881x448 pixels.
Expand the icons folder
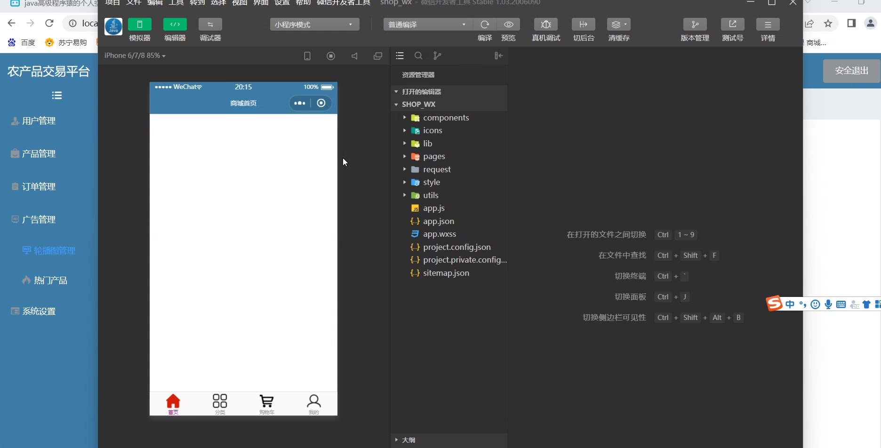pos(449,130)
